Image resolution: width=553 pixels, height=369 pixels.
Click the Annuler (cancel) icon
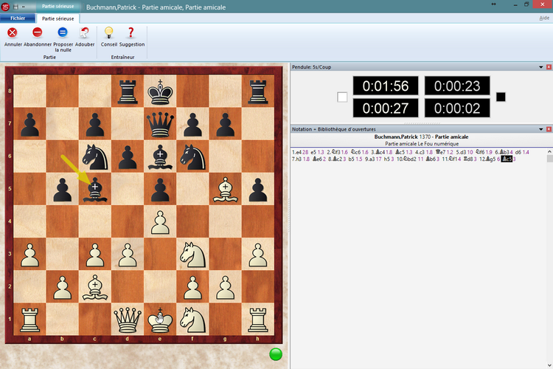(x=13, y=32)
